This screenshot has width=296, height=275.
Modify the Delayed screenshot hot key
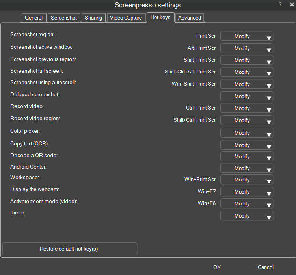point(242,96)
